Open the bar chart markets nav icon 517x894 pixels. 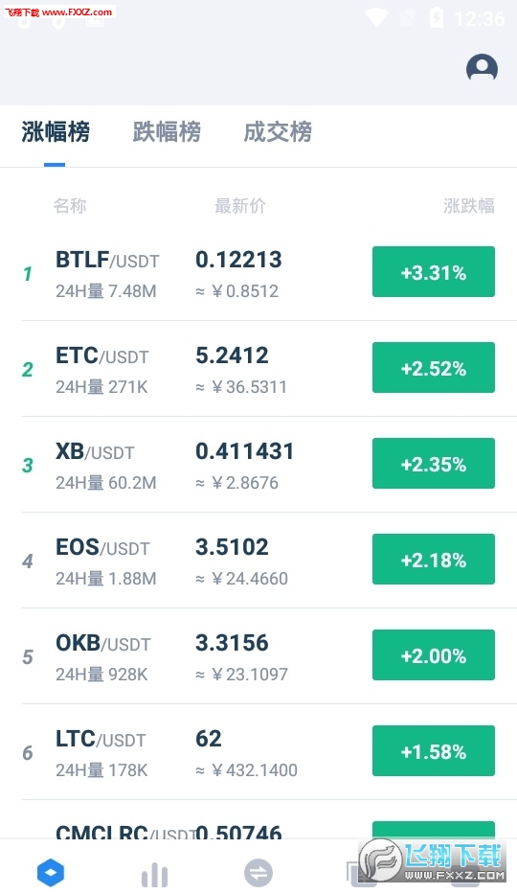154,874
